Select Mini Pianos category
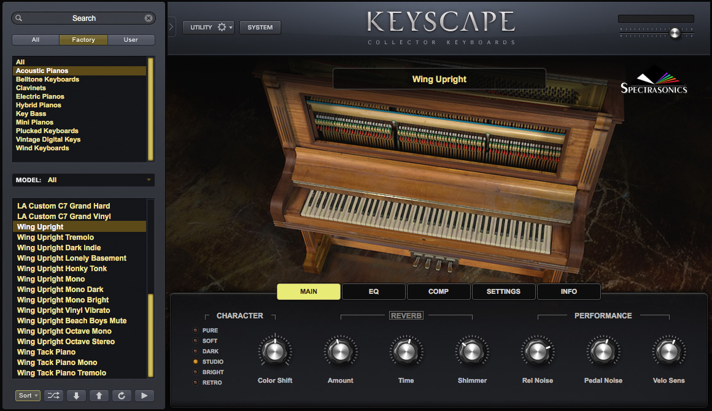712x411 pixels. (79, 123)
